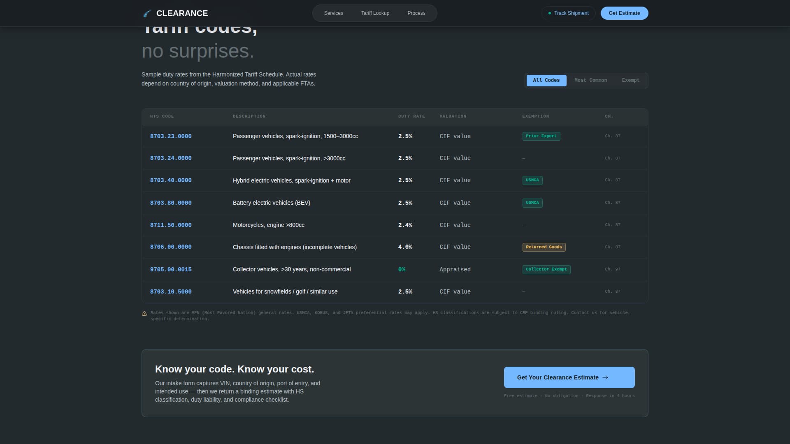Click the VALUATION column header
This screenshot has height=444, width=790.
tap(453, 117)
